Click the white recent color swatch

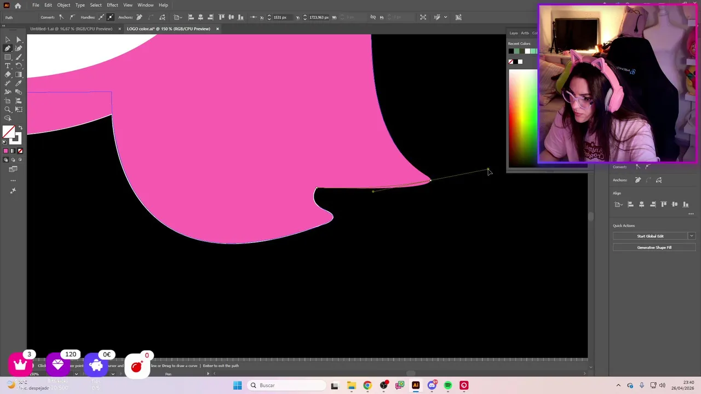527,51
